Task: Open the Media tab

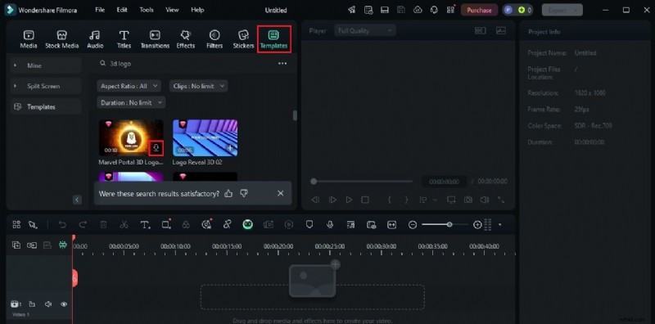Action: point(29,39)
